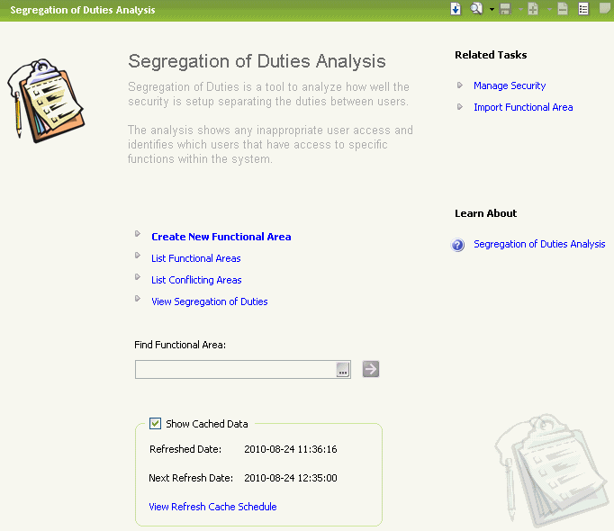Click the search magnifier toolbar icon
Image resolution: width=614 pixels, height=531 pixels.
coord(476,9)
